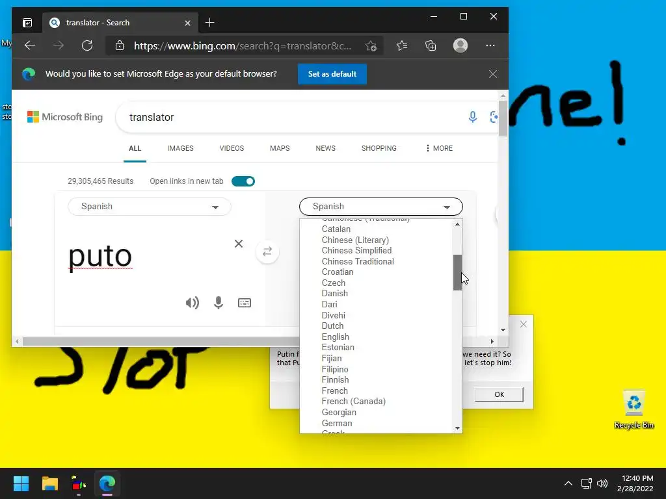Open the tab actions menu

[27, 23]
